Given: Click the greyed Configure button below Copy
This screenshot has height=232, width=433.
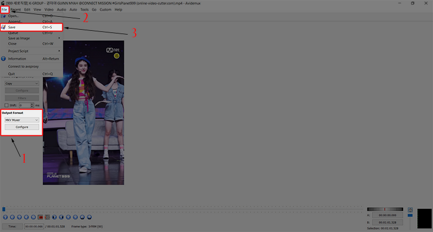Looking at the screenshot, I should (22, 91).
